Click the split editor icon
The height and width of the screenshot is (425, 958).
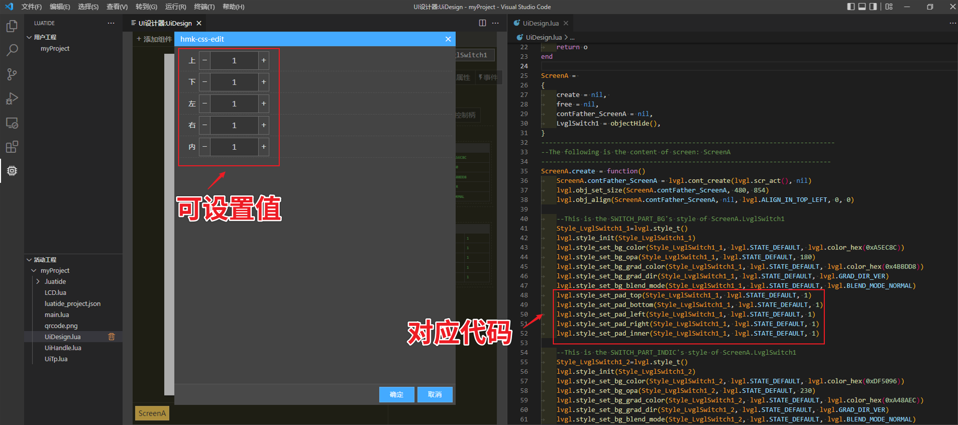pyautogui.click(x=482, y=23)
